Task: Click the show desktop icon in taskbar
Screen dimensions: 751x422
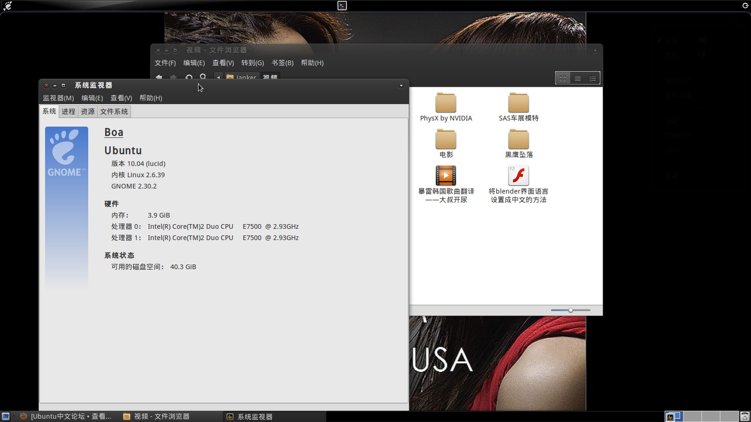Action: [x=6, y=416]
